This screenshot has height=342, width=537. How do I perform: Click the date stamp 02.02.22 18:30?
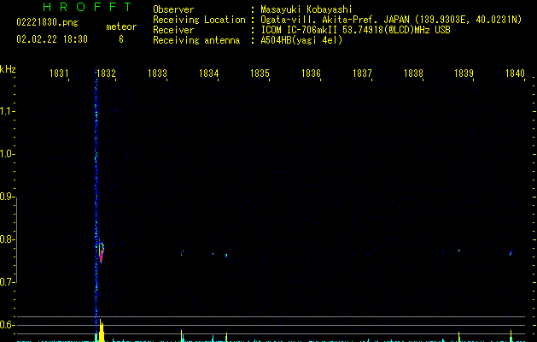[52, 39]
